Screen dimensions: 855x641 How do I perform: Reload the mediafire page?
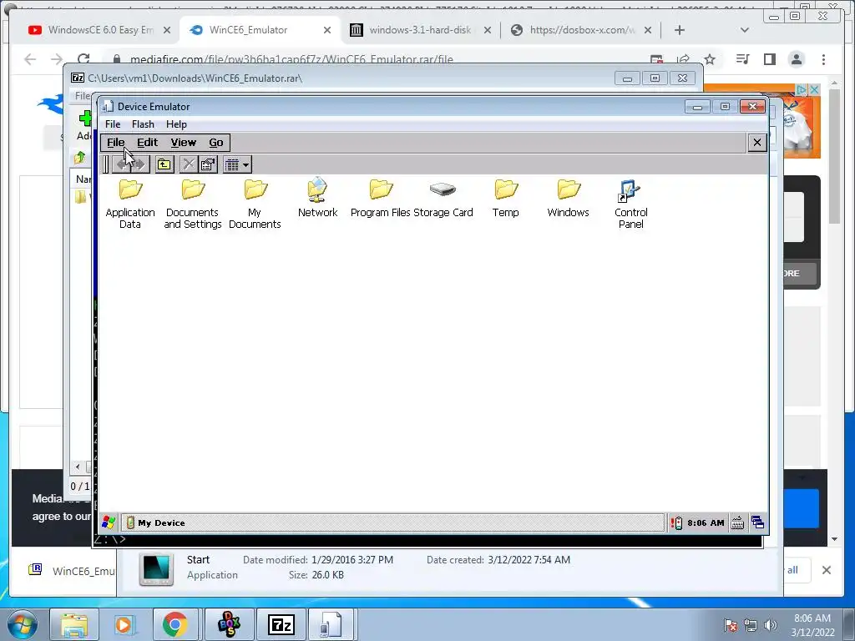coord(83,59)
